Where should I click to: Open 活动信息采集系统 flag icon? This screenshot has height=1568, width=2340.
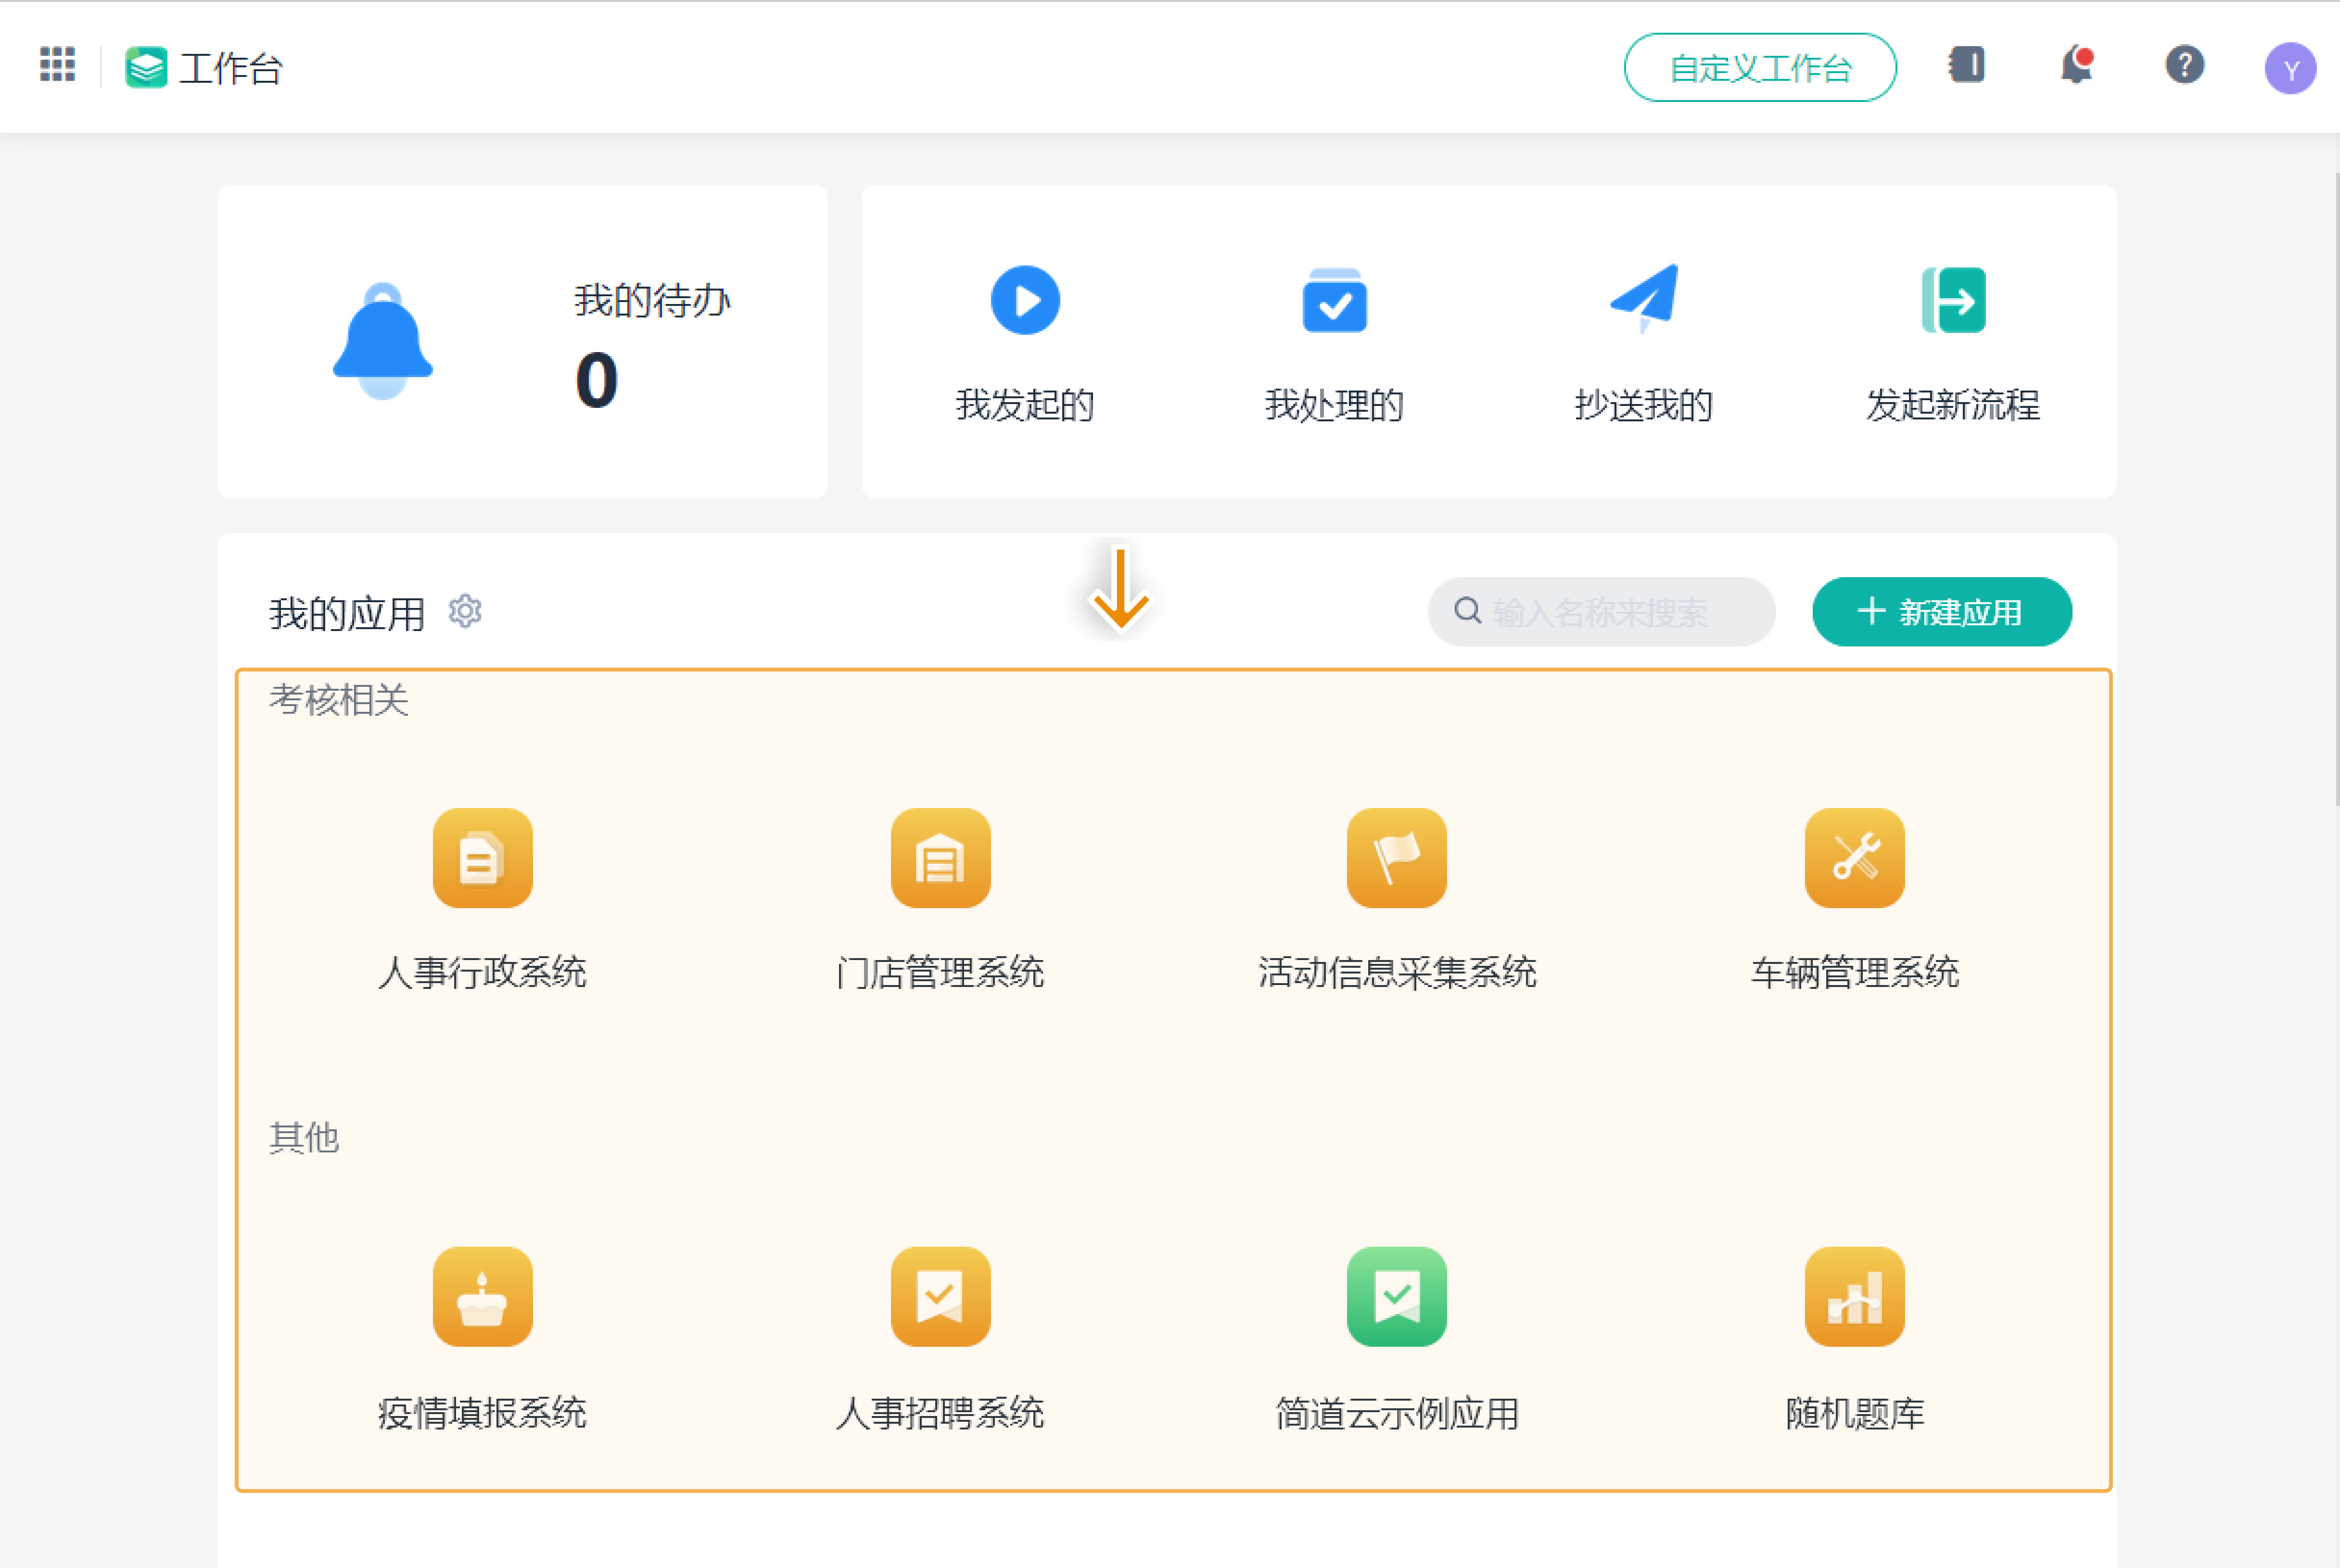click(1396, 858)
